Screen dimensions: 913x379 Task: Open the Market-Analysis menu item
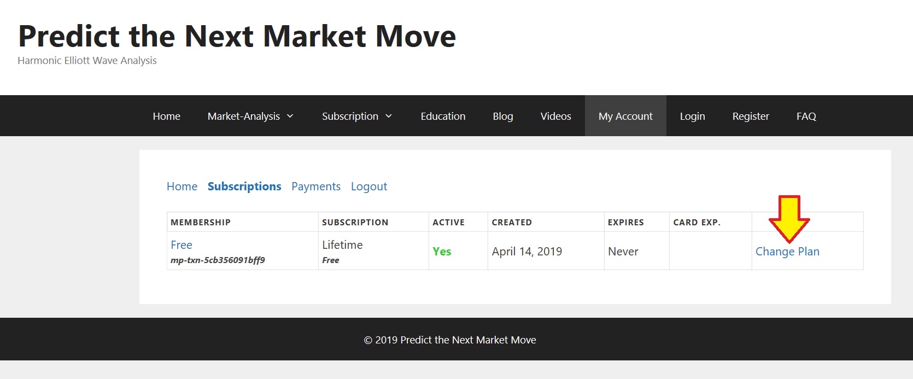pos(244,116)
